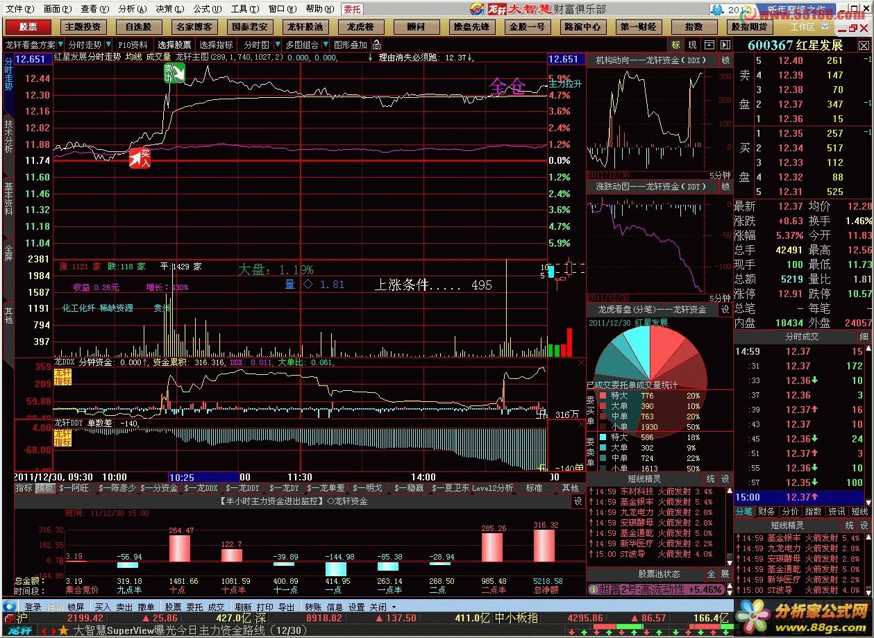
Task: Click the panel layout icon beside 现
Action: point(709,45)
